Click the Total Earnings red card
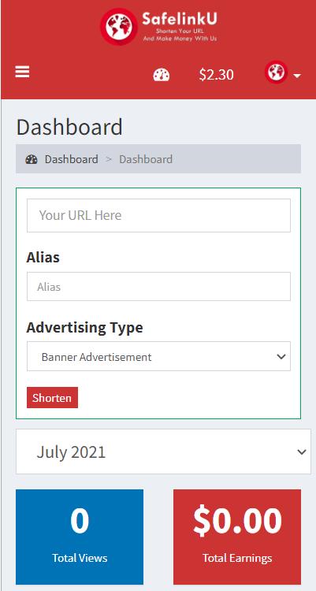This screenshot has height=591, width=316. [237, 537]
